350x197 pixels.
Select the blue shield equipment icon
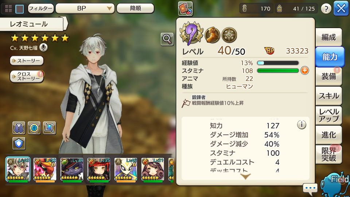click(x=19, y=143)
